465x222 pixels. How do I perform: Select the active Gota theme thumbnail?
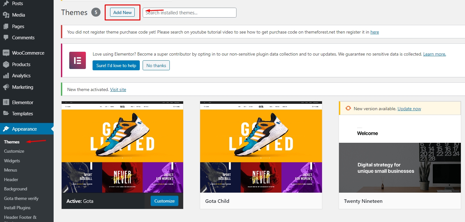tap(122, 147)
